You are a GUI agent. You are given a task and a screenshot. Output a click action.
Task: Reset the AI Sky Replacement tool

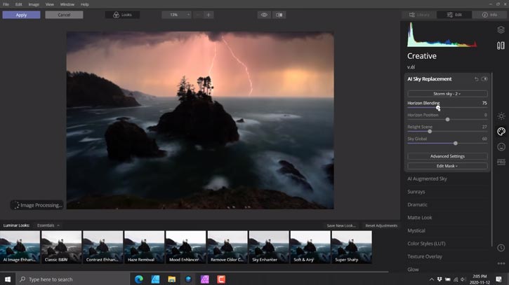[476, 79]
